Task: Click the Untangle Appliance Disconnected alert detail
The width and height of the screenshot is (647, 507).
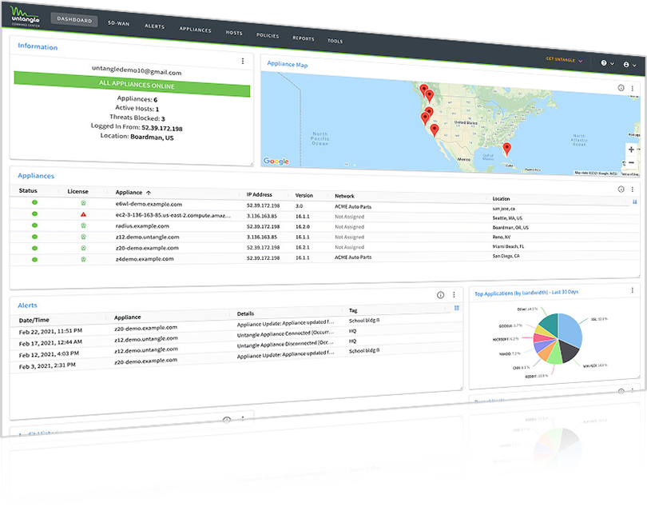Action: point(285,344)
